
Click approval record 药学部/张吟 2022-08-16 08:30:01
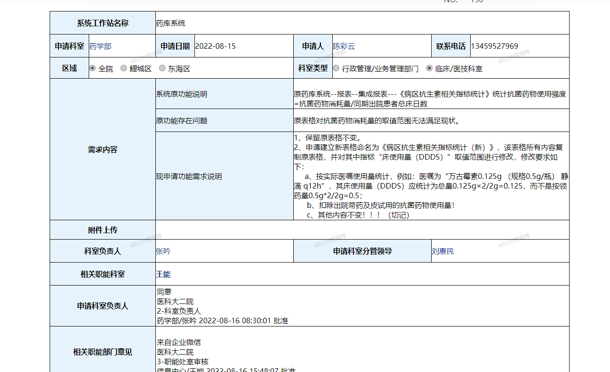pyautogui.click(x=222, y=320)
